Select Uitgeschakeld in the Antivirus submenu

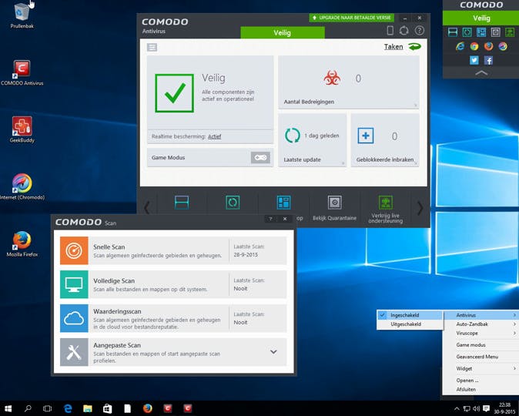coord(410,324)
